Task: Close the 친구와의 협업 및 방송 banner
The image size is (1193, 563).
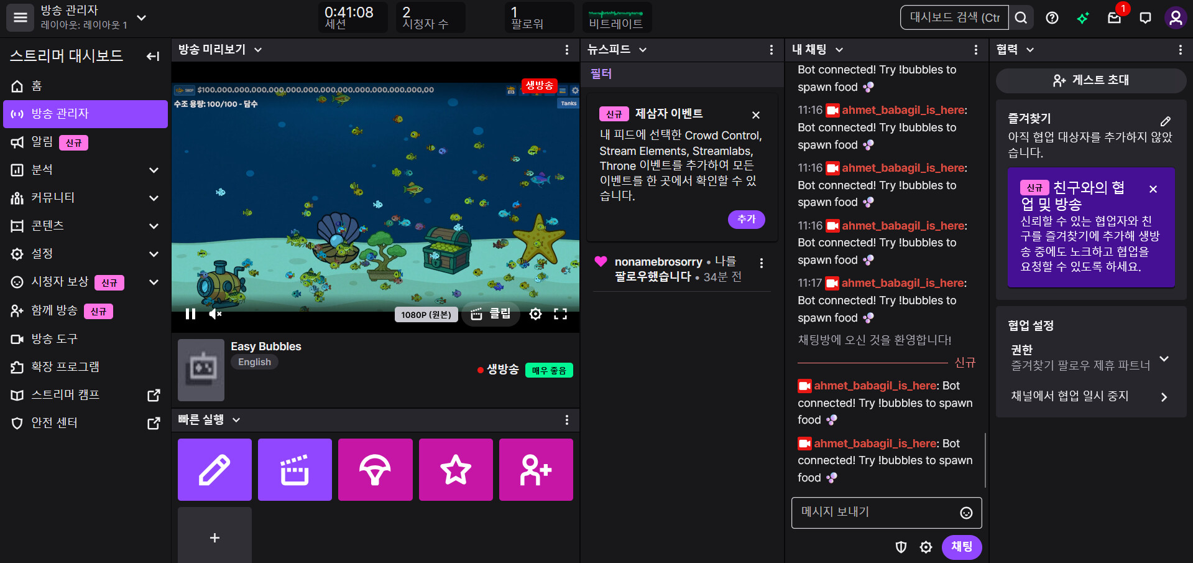Action: coord(1153,189)
